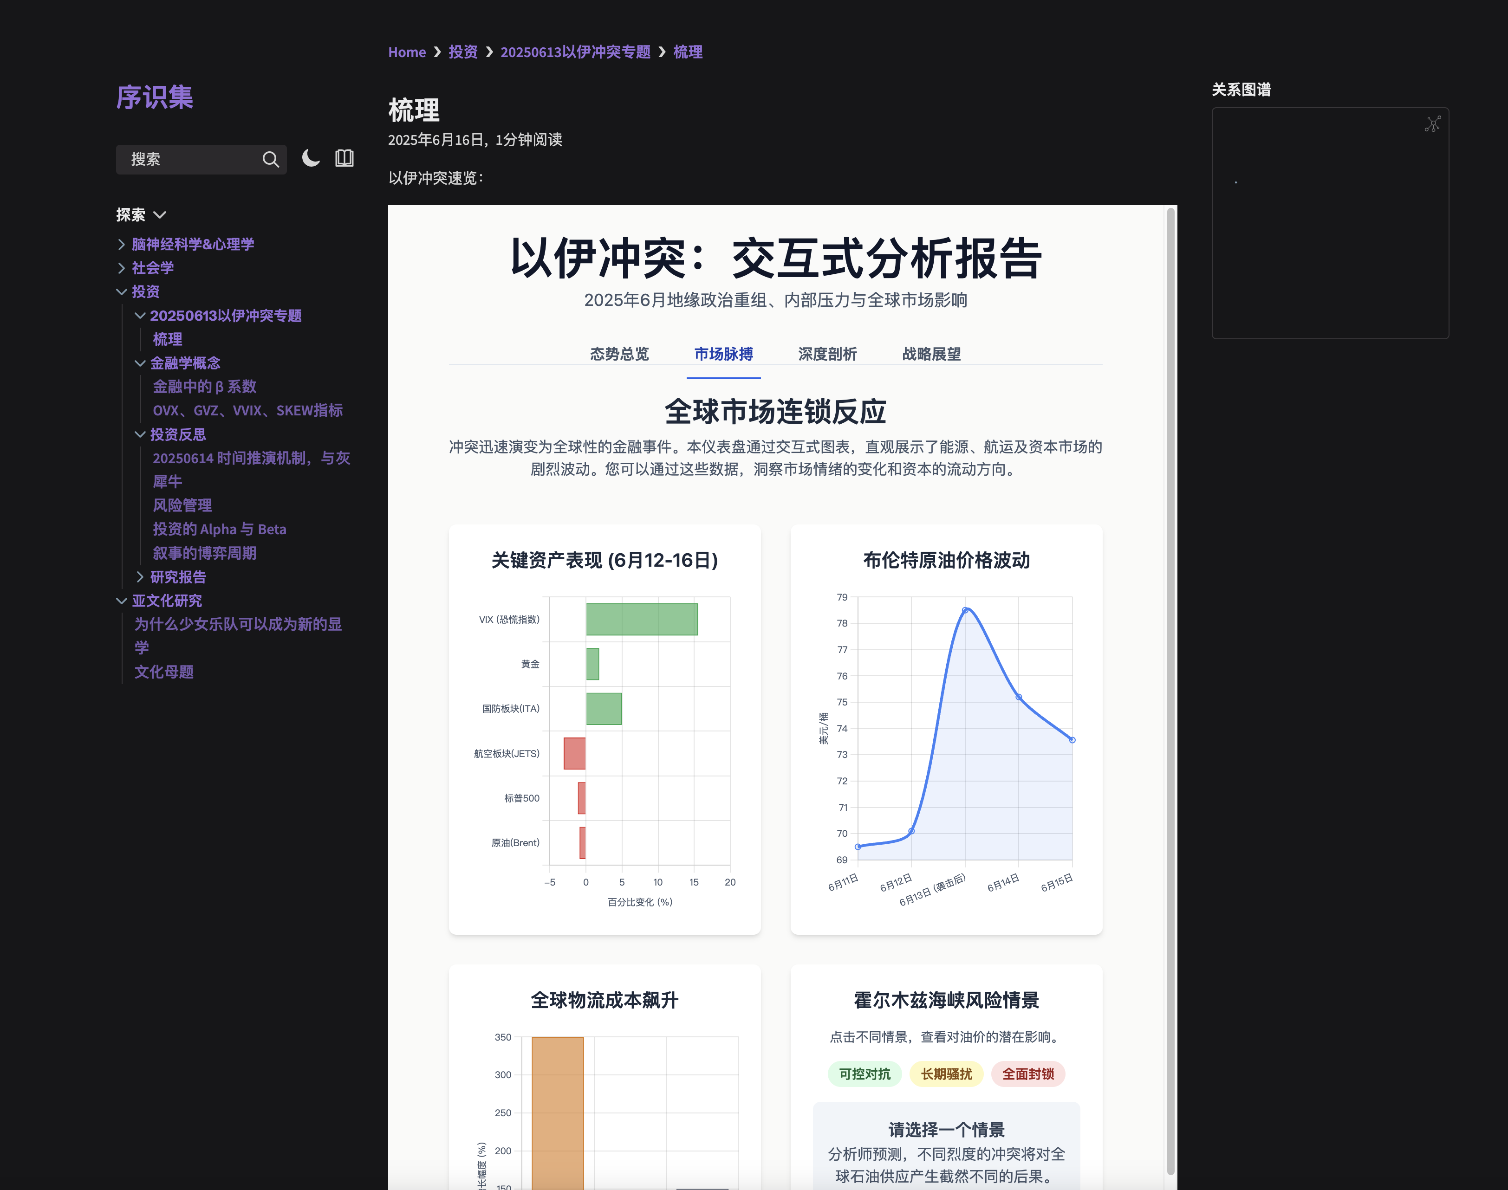Screen dimensions: 1508x1190
Task: Collapse the 20250613以伊冲突专题 folder chevron
Action: [x=140, y=316]
